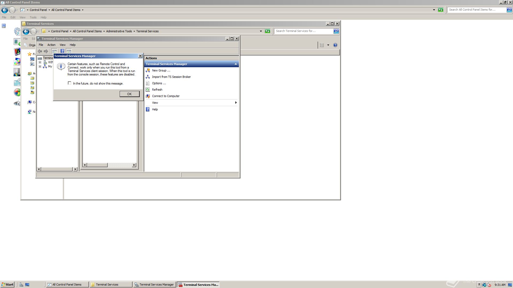Click the network tray icon

(x=484, y=285)
